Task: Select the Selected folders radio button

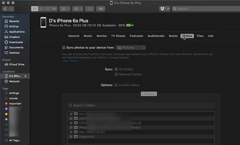Action: tap(116, 74)
